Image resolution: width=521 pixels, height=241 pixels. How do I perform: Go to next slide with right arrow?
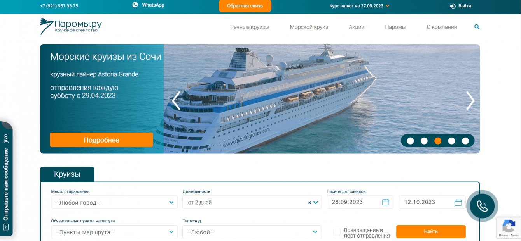pyautogui.click(x=470, y=101)
